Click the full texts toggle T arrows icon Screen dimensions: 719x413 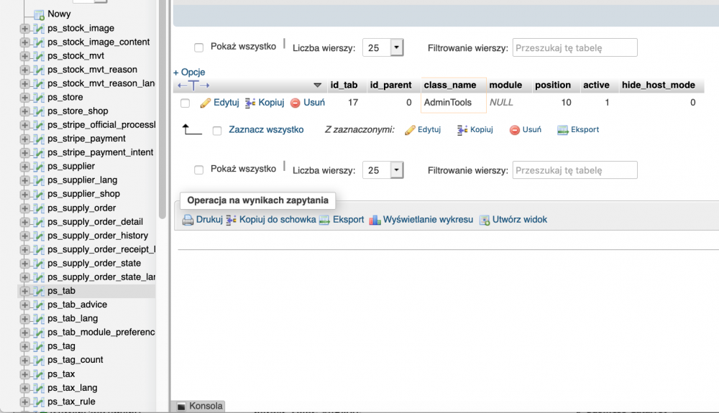tap(193, 85)
